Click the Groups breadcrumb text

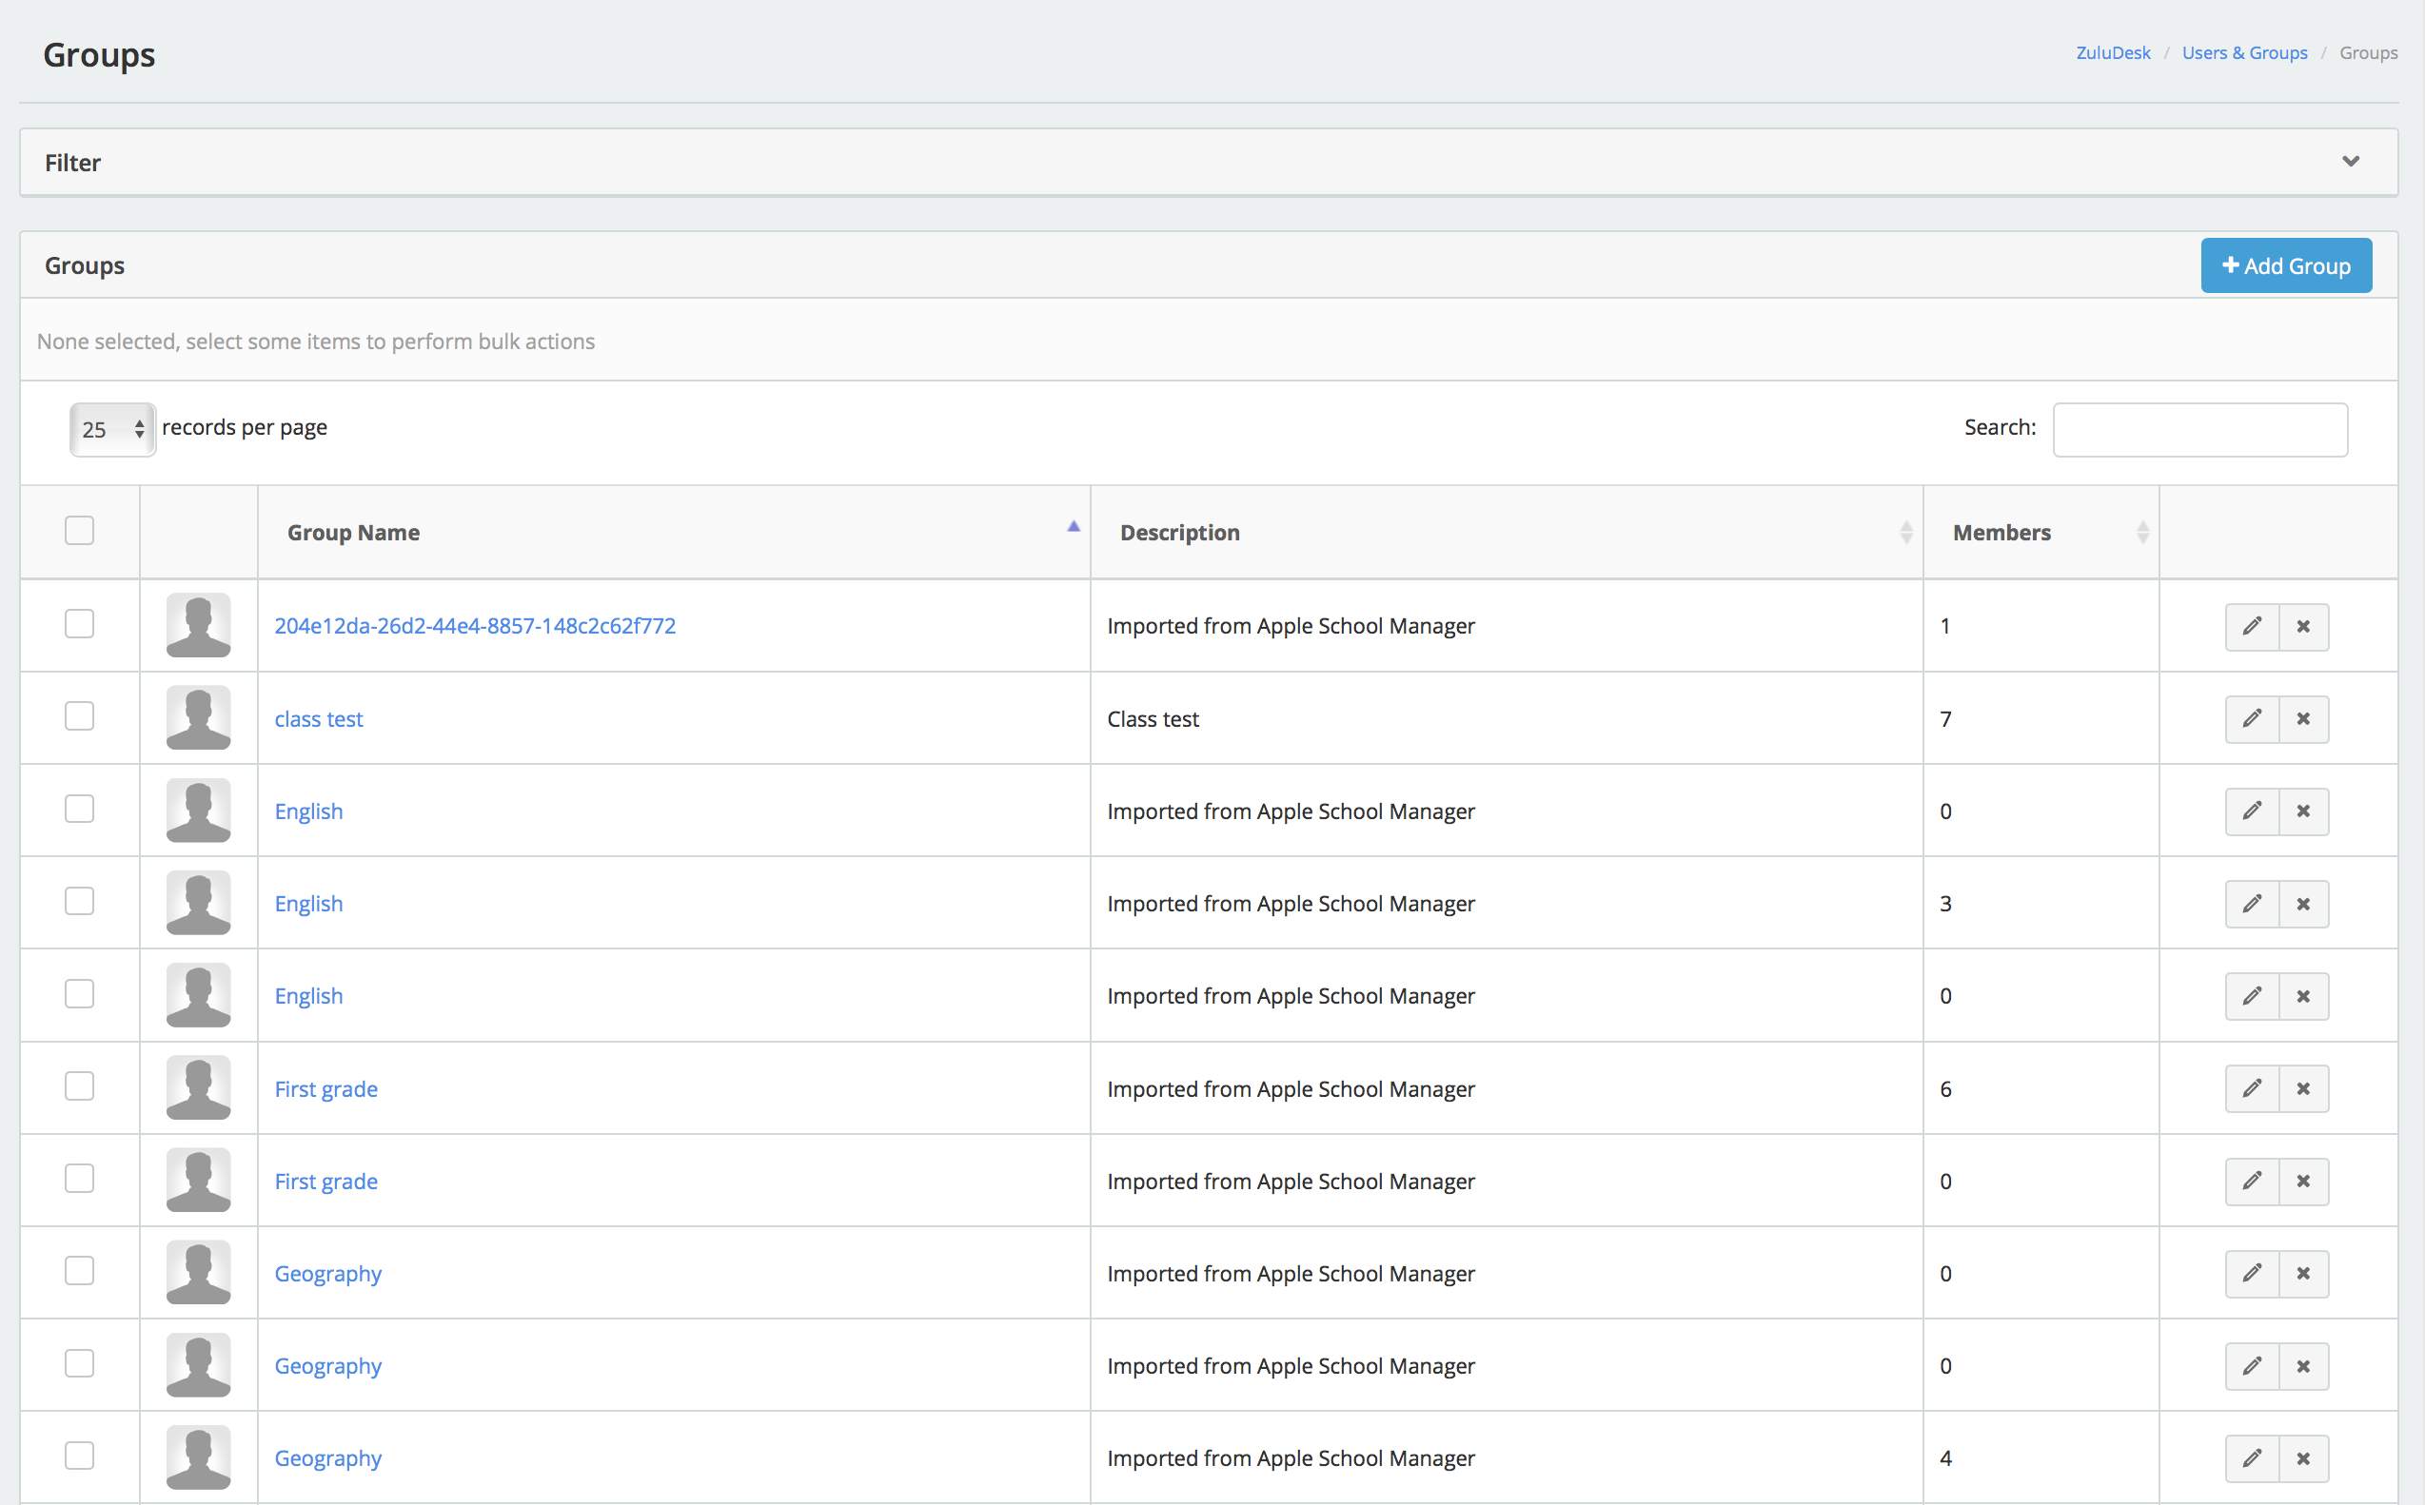click(x=2368, y=52)
